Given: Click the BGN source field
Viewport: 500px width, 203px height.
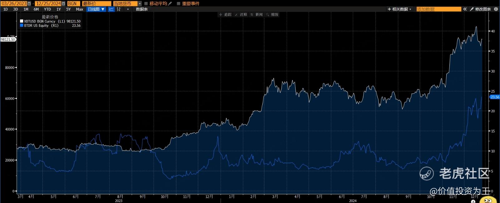Looking at the screenshot, I should click(x=74, y=3).
